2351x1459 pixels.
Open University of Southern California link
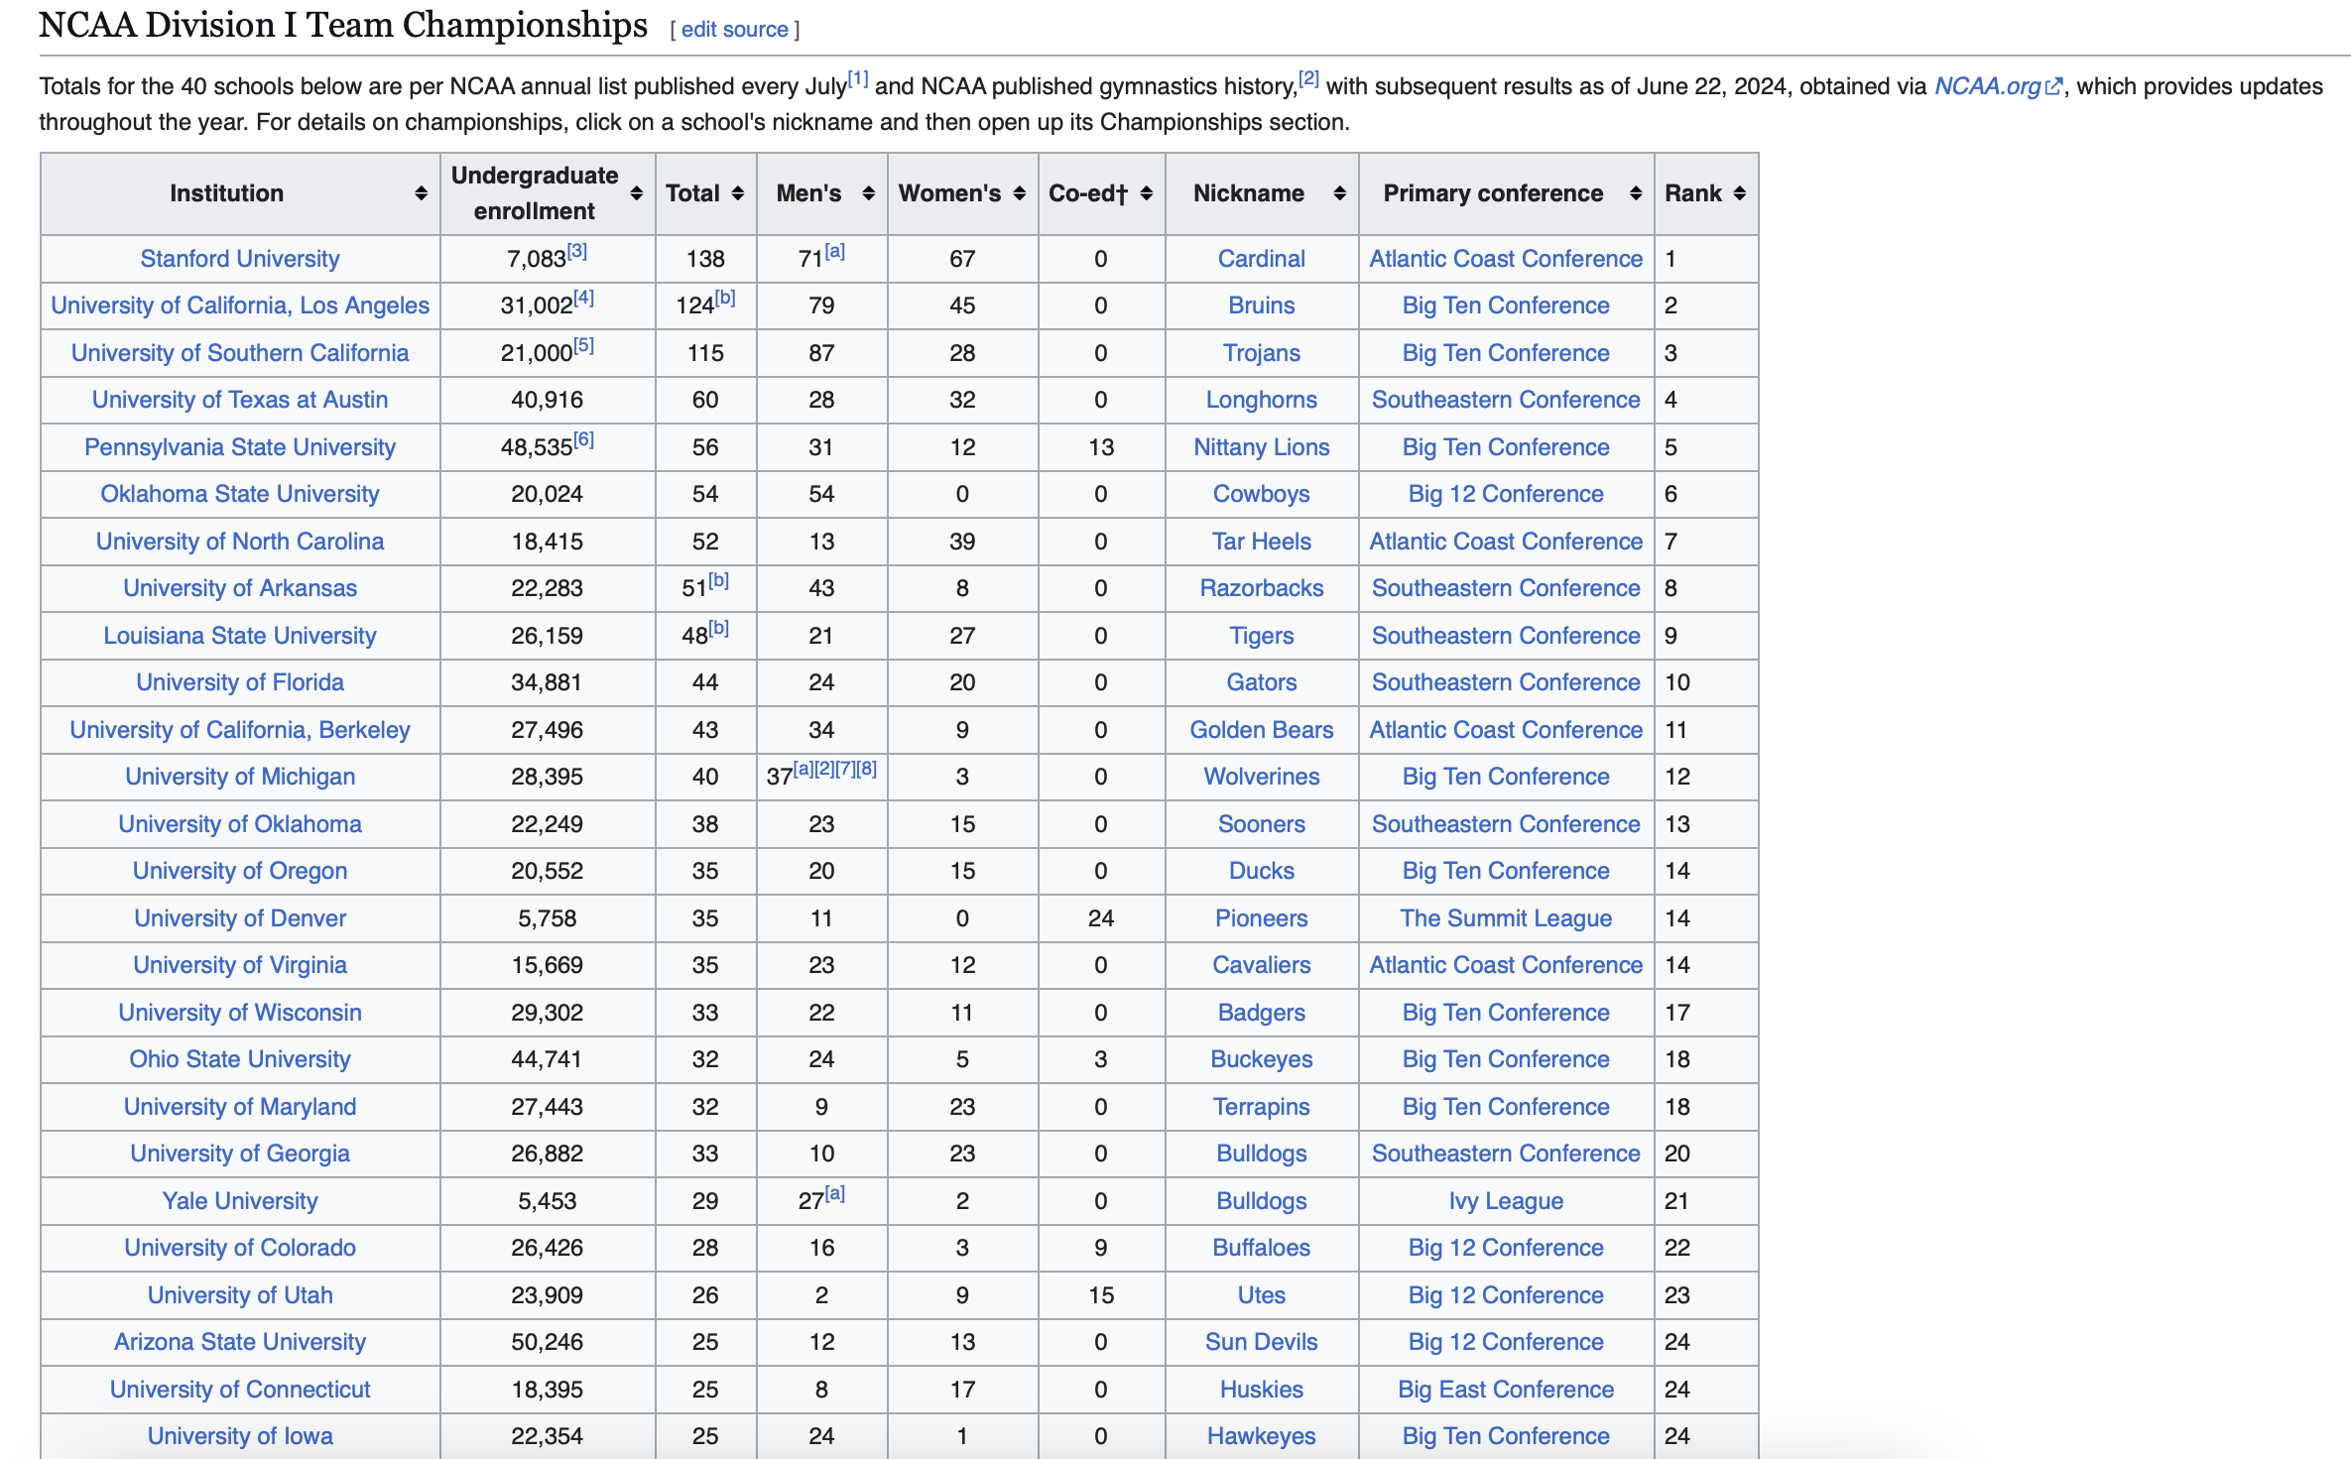240,353
